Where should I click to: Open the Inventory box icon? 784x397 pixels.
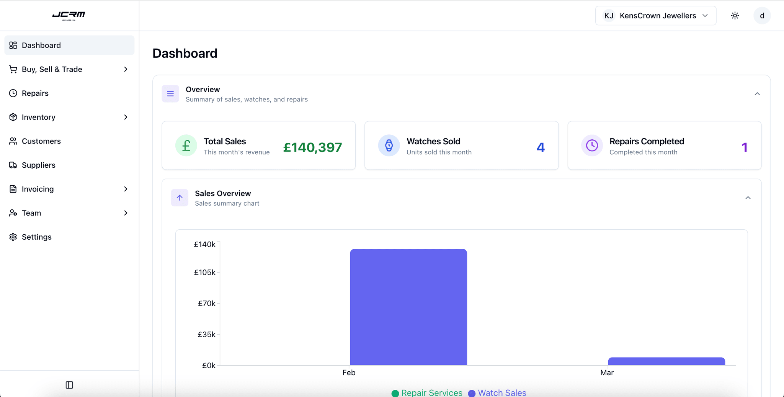coord(13,117)
